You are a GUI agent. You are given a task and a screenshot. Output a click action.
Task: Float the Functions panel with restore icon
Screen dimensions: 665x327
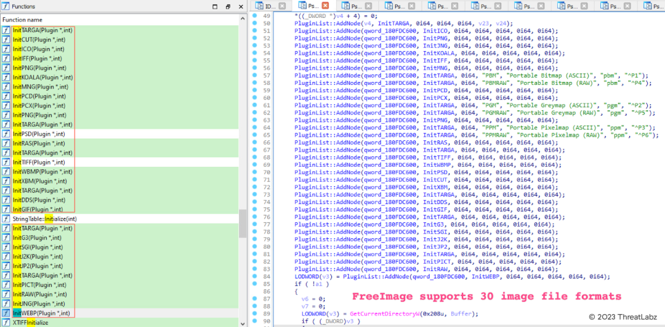(228, 6)
